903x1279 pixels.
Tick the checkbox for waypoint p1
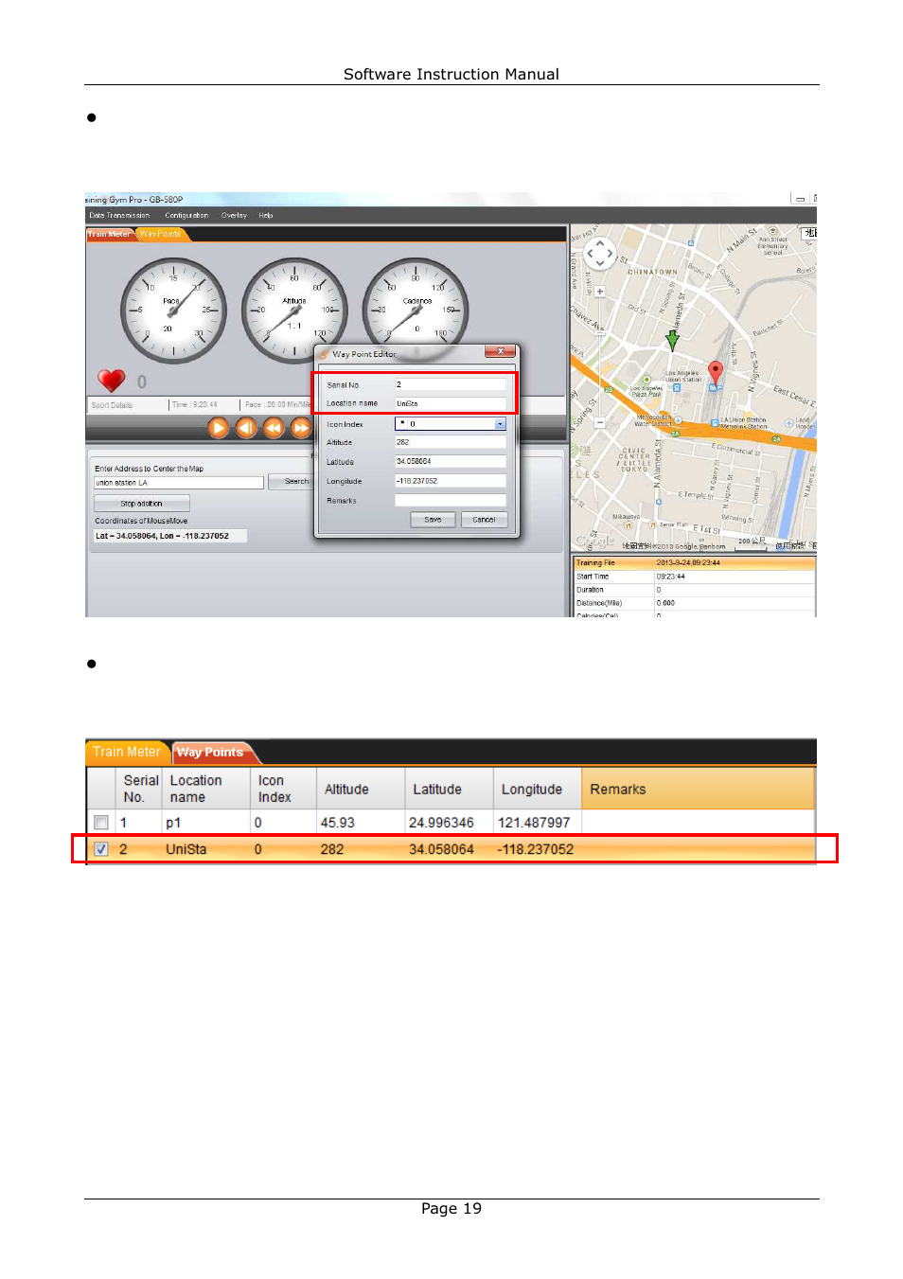101,823
